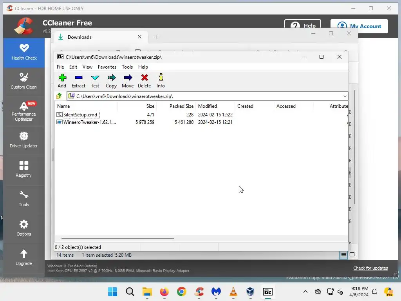Open Options in CCleaner sidebar

pos(24,229)
